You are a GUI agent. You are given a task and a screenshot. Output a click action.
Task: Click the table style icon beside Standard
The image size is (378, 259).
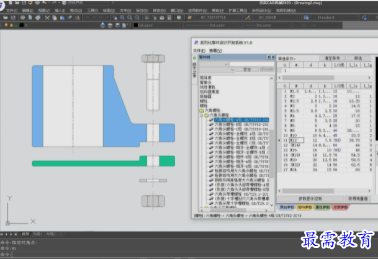(x=306, y=17)
